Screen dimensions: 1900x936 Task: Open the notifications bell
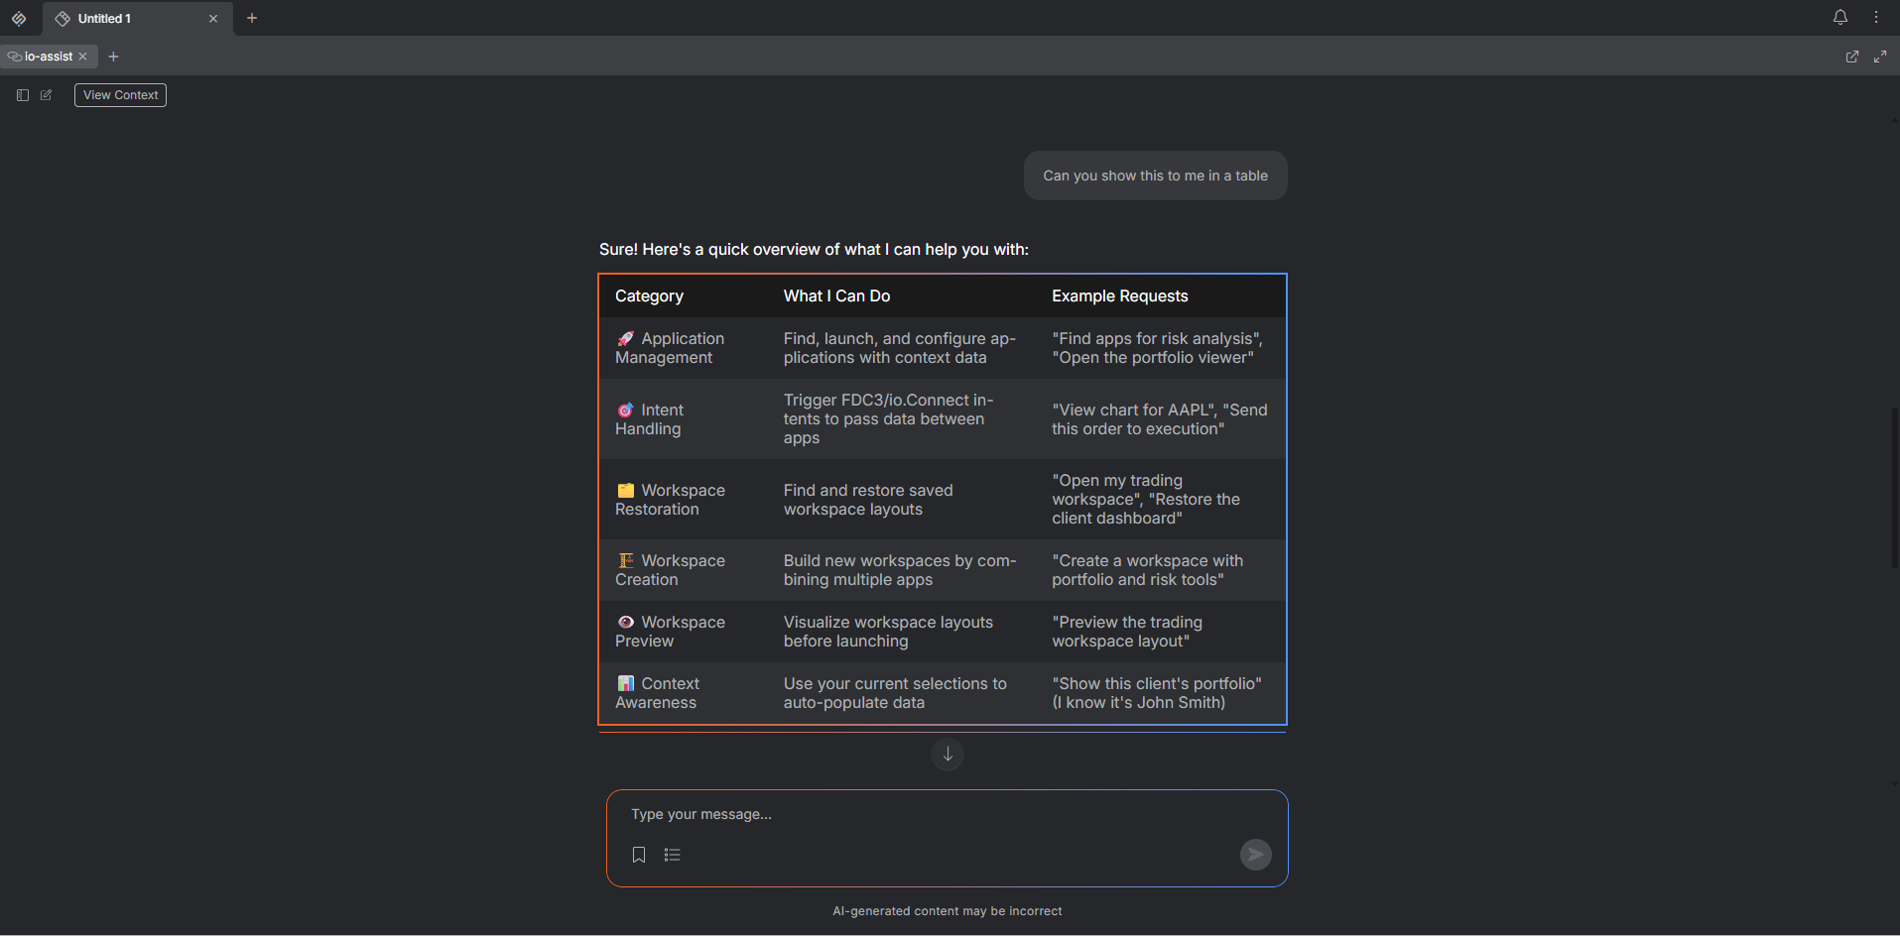pos(1840,17)
